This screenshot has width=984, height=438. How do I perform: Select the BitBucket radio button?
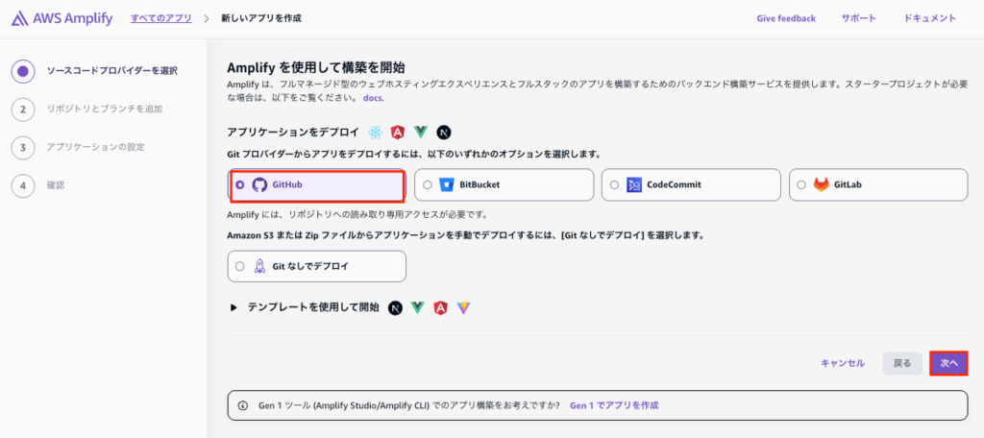(428, 184)
